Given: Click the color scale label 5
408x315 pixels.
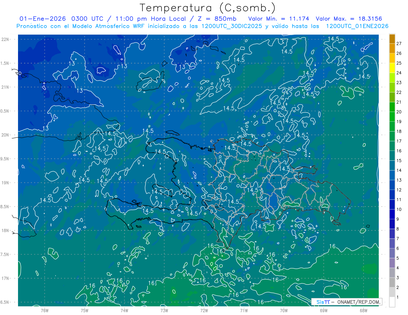Looking at the screenshot, I should 398,258.
